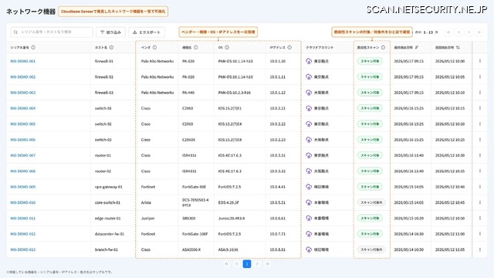The image size is (494, 278).
Task: Focus the serial number and hostname search field
Action: [52, 32]
